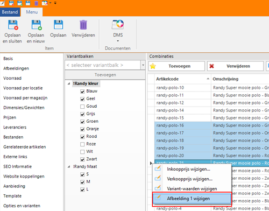Image resolution: width=269 pixels, height=211 pixels.
Task: Open the Voorraad per magazijn sidebar section
Action: click(25, 98)
